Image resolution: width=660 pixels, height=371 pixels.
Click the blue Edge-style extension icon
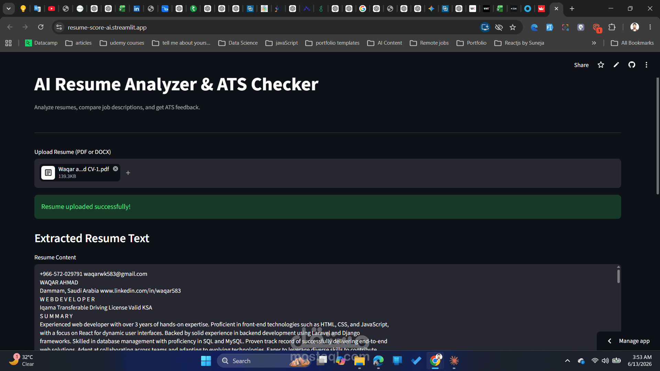tap(534, 27)
